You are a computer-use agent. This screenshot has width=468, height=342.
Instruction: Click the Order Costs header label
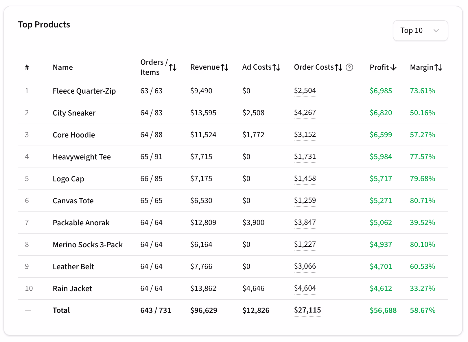[x=314, y=67]
